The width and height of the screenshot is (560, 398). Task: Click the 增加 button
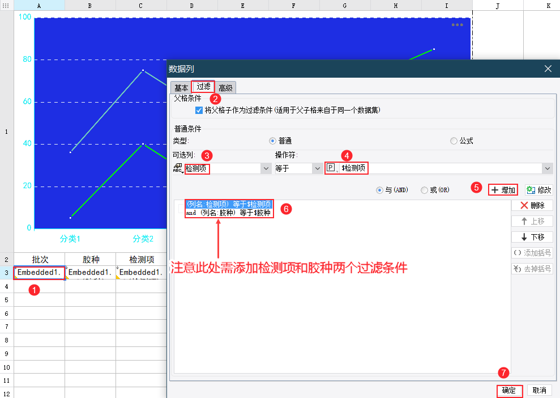coord(503,190)
